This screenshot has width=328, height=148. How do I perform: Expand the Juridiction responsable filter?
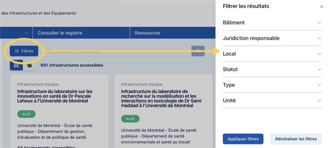(272, 38)
